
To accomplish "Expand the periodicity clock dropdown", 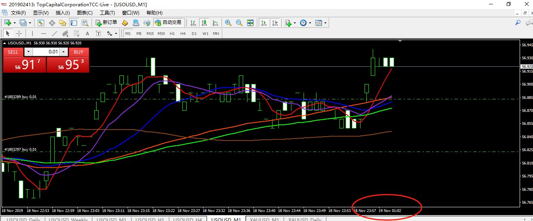I will (310, 23).
